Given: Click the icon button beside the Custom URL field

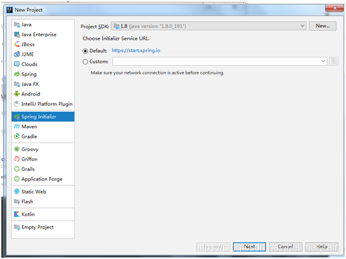Looking at the screenshot, I should click(334, 61).
